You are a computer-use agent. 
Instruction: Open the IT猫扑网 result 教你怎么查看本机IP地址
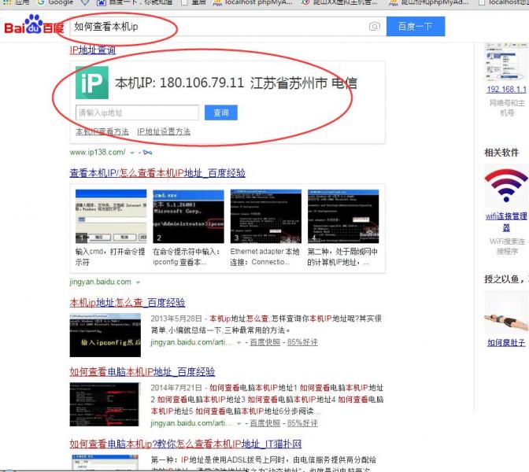coord(186,444)
